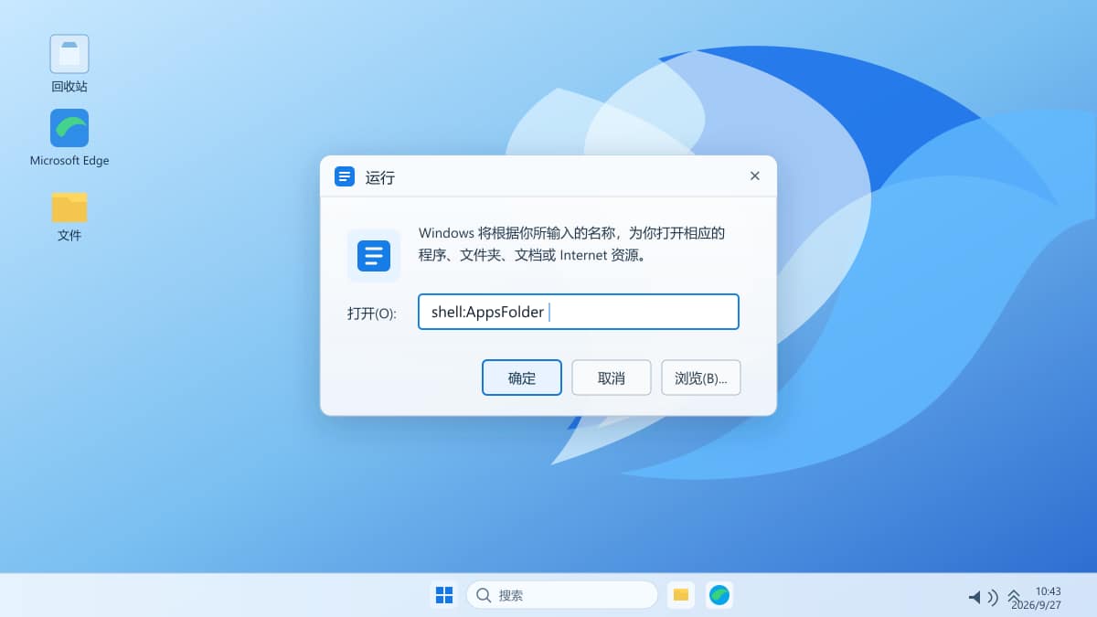Open the network tray icon
The width and height of the screenshot is (1097, 617).
(1014, 597)
